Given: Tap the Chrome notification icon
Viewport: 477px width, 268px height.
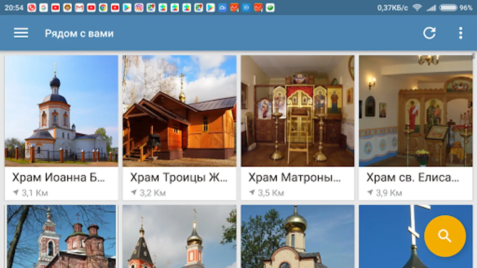Looking at the screenshot, I should click(x=103, y=8).
